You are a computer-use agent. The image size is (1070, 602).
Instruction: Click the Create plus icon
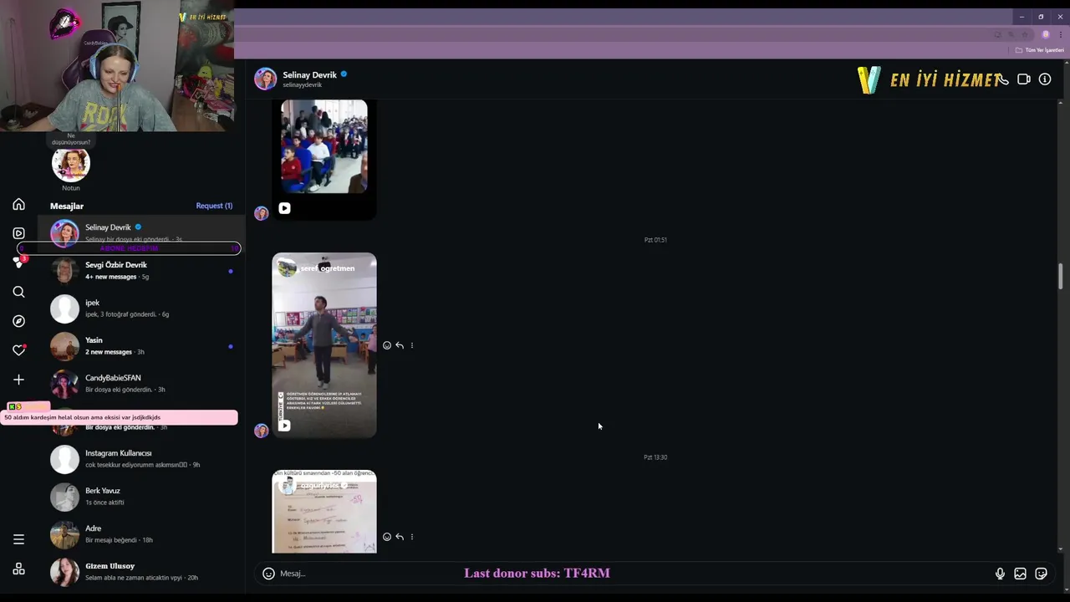click(18, 380)
